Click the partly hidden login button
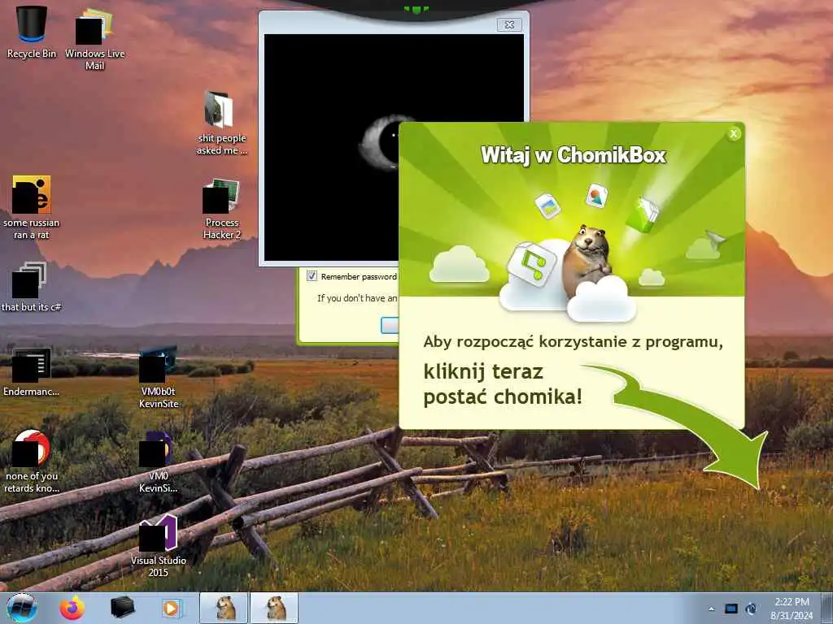This screenshot has width=833, height=624. tap(390, 325)
